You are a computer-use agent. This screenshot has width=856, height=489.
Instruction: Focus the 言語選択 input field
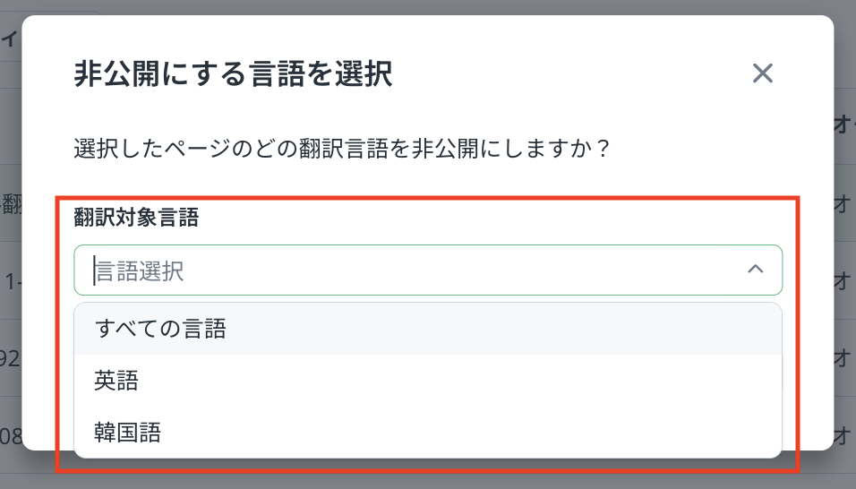click(x=412, y=270)
